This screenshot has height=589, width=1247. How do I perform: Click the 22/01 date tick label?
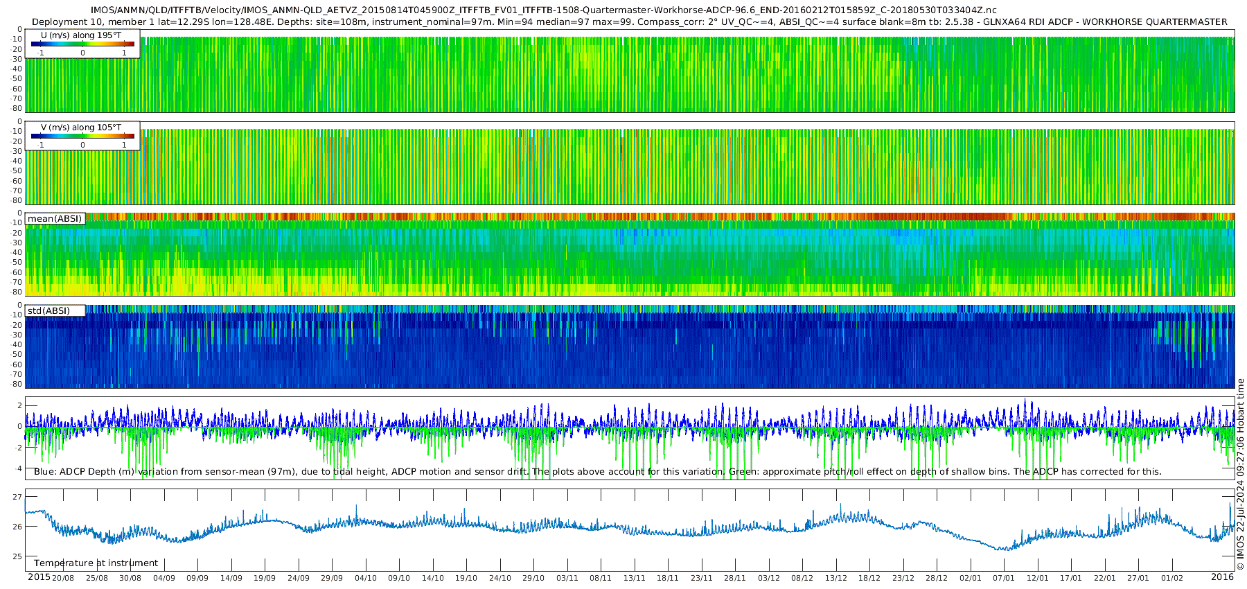pos(1105,578)
